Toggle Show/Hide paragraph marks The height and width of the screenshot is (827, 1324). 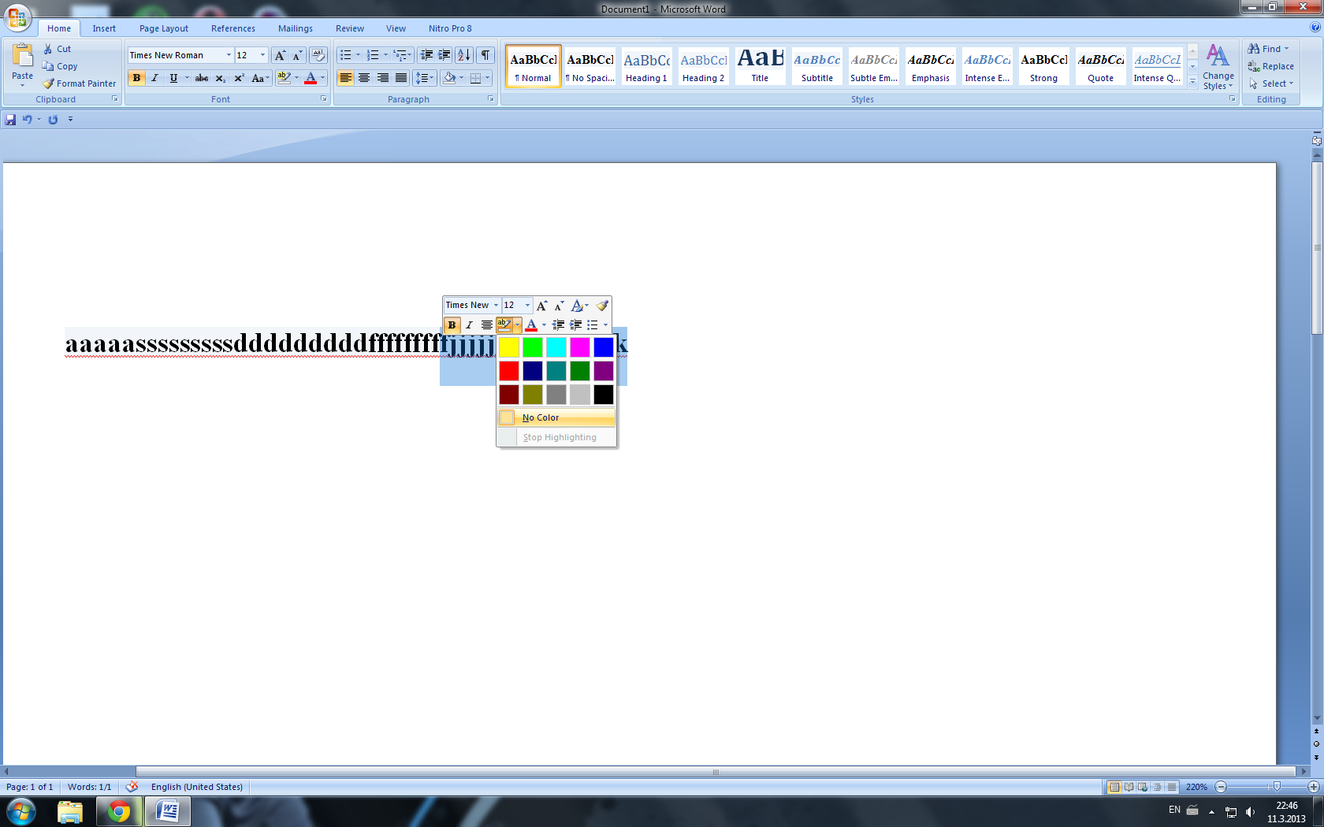(485, 55)
